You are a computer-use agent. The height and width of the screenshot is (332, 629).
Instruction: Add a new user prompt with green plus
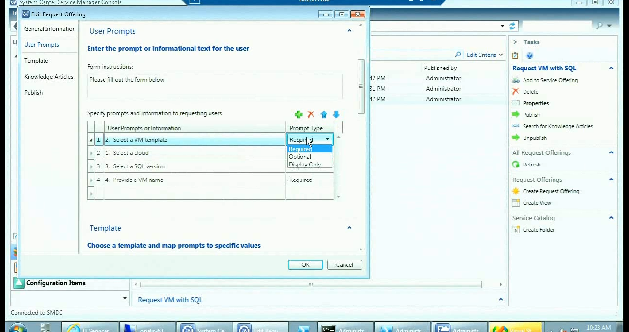(x=299, y=114)
